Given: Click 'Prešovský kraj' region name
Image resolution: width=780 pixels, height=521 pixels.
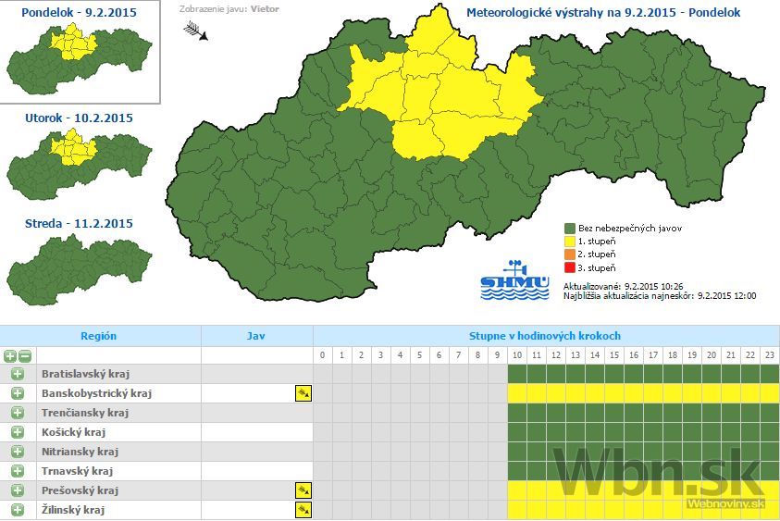Looking at the screenshot, I should 80,490.
